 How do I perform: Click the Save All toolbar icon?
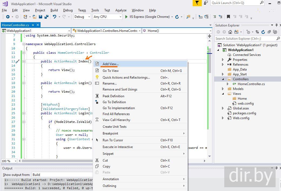tap(46, 17)
